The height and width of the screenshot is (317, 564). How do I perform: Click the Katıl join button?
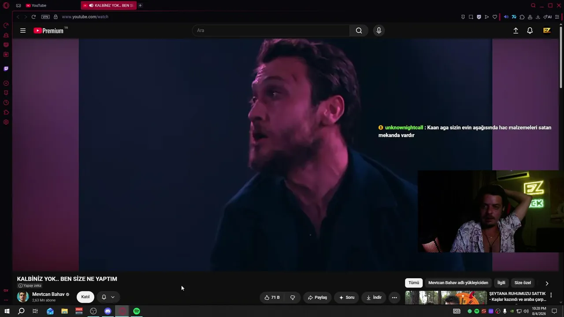click(x=85, y=297)
